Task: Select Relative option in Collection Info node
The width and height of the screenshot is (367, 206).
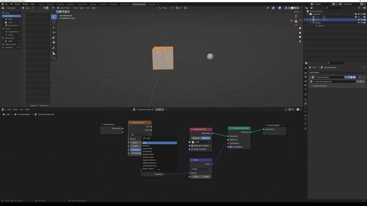Action: [205, 138]
